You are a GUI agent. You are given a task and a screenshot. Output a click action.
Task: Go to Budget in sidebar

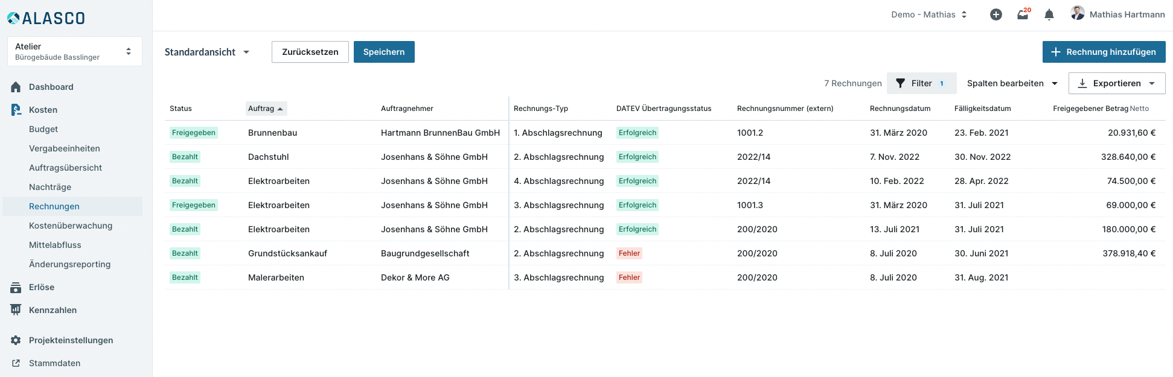coord(43,129)
